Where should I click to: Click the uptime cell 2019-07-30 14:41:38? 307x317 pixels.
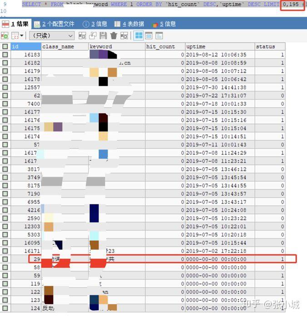click(x=216, y=88)
